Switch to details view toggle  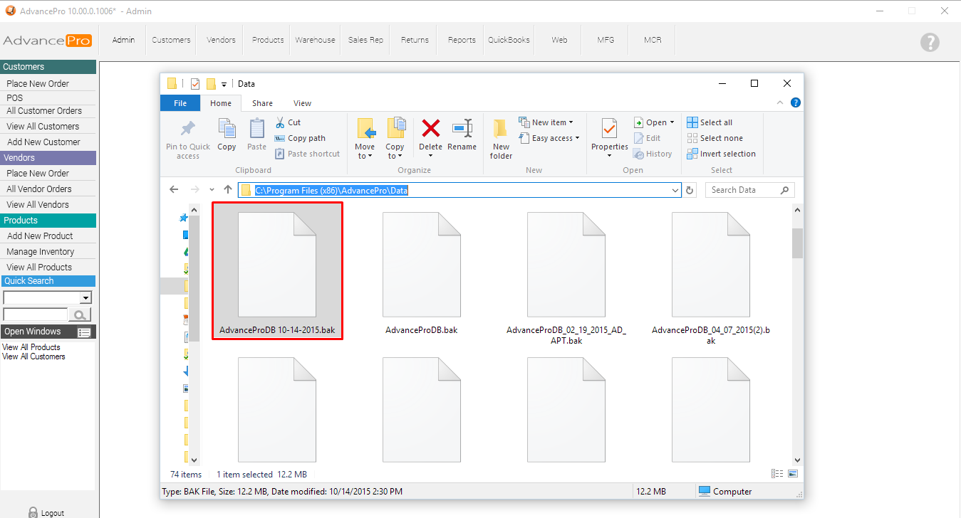(x=777, y=474)
